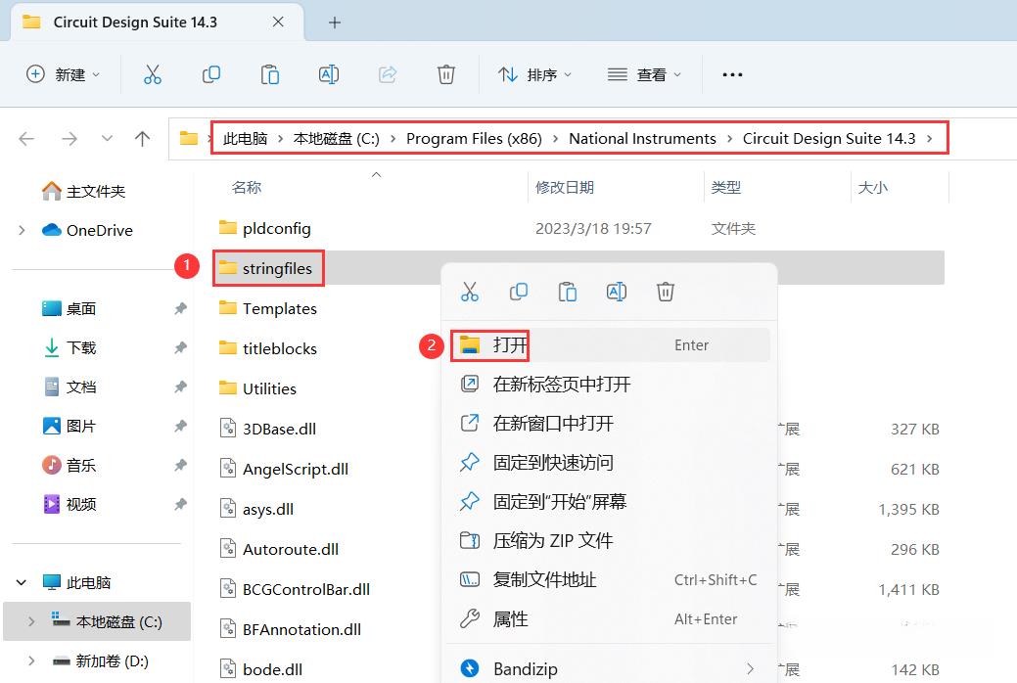The image size is (1017, 683).
Task: Click 此电脑 in the address bar
Action: pos(245,138)
